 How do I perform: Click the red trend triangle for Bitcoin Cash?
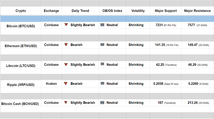click(66, 103)
